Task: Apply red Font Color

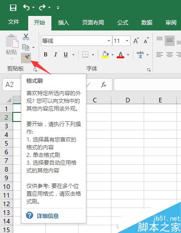Action: pos(121,55)
